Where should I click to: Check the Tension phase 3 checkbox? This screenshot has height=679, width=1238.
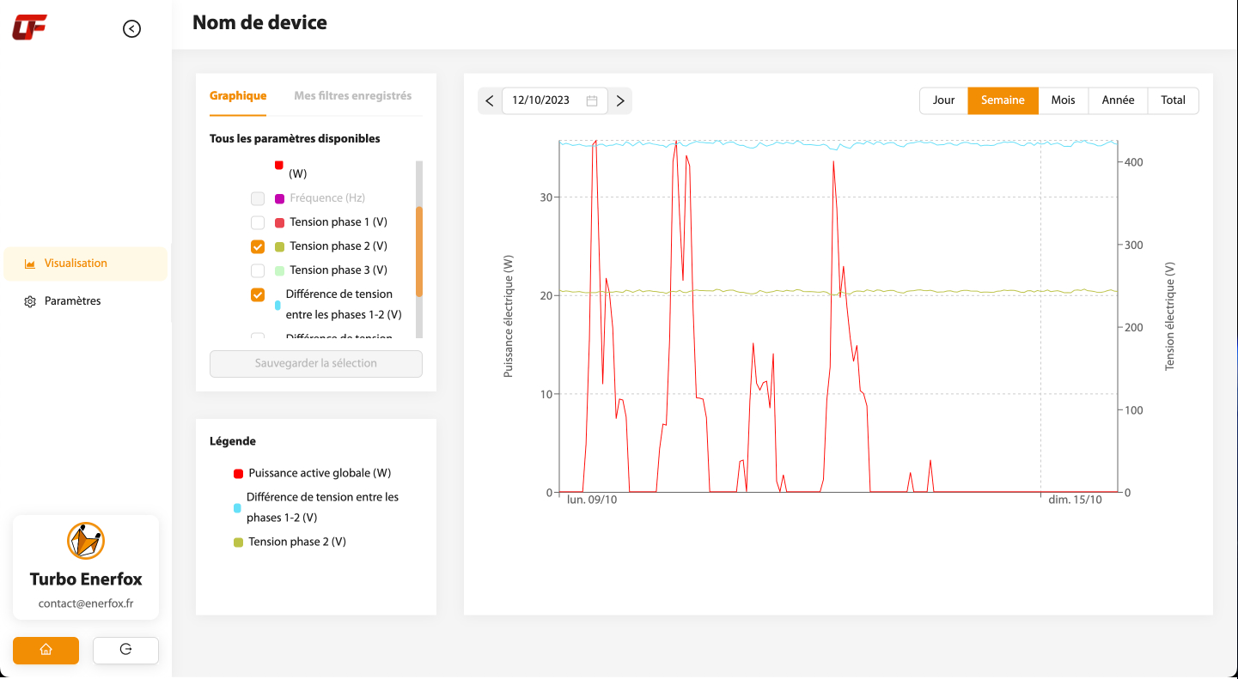coord(258,270)
